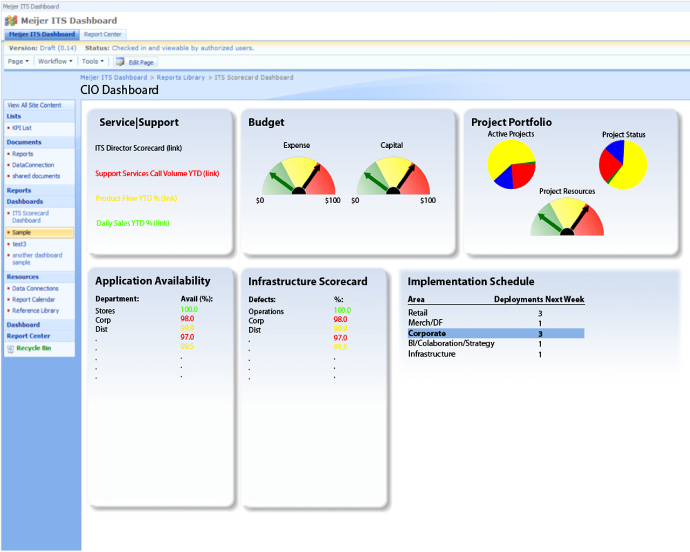Open ITS Director Scorecard link
Image resolution: width=690 pixels, height=552 pixels.
click(139, 148)
